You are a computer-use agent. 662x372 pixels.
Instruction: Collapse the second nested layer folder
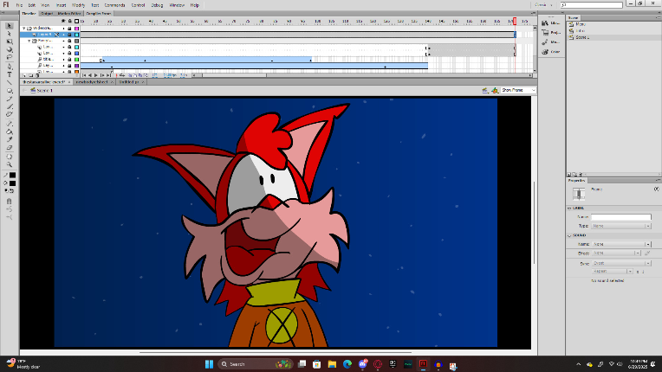[29, 41]
